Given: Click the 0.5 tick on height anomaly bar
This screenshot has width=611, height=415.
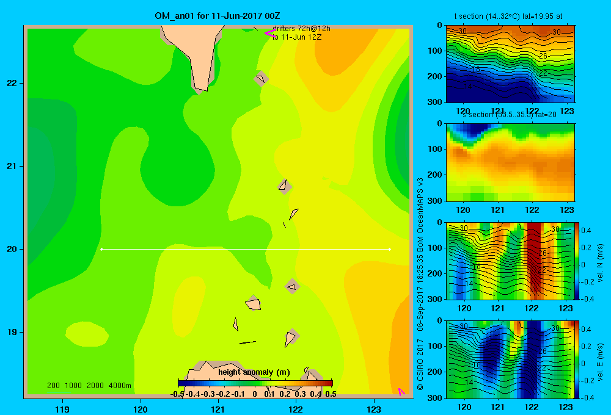Looking at the screenshot, I should [331, 394].
